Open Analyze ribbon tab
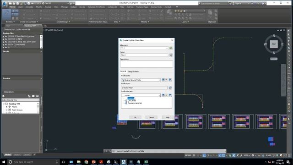This screenshot has width=293, height=165. (48, 7)
